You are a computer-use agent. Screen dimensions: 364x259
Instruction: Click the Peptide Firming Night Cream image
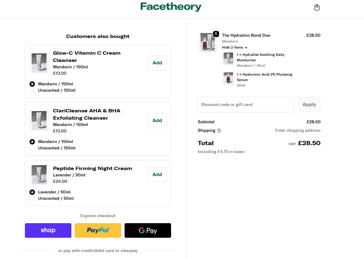pos(39,175)
